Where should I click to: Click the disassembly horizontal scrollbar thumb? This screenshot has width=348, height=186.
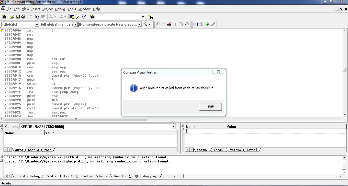point(76,119)
